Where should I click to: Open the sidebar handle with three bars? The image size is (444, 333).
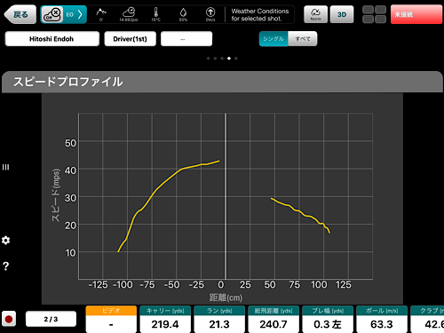tap(5, 167)
